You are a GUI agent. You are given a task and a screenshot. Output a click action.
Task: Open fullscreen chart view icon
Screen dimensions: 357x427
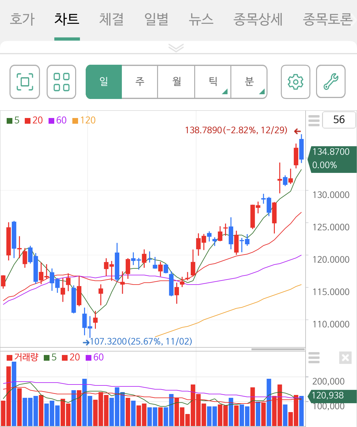25,82
